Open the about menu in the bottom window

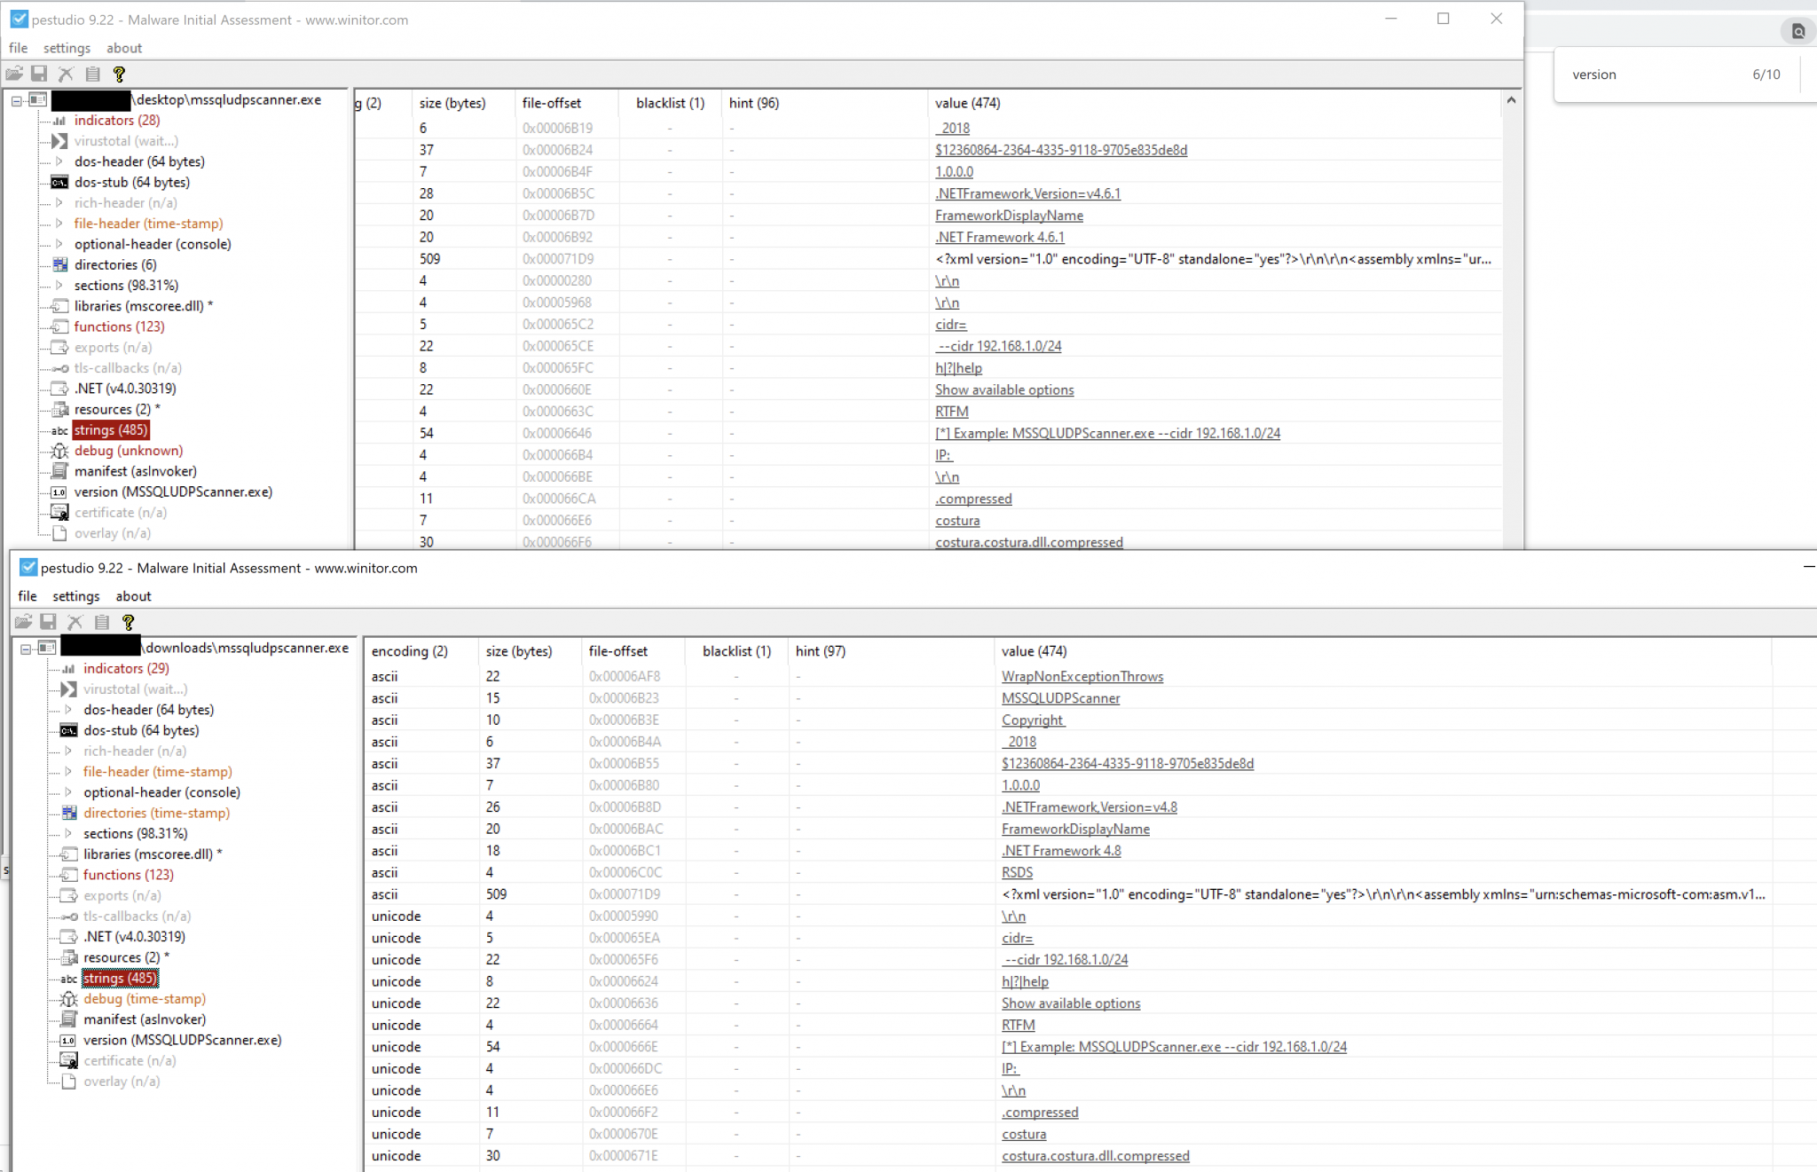133,596
